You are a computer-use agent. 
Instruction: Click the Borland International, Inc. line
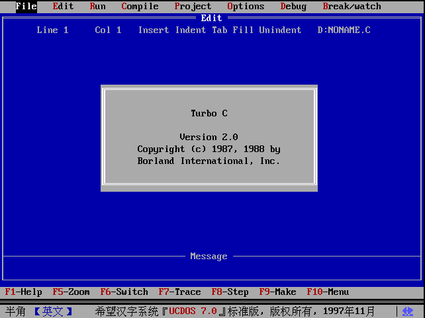click(209, 161)
